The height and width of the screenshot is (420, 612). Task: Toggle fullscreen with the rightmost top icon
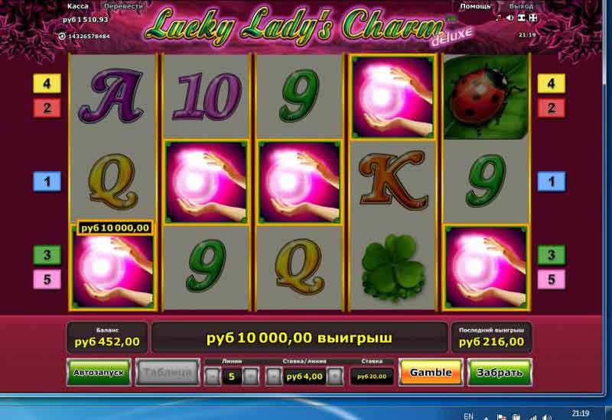532,18
